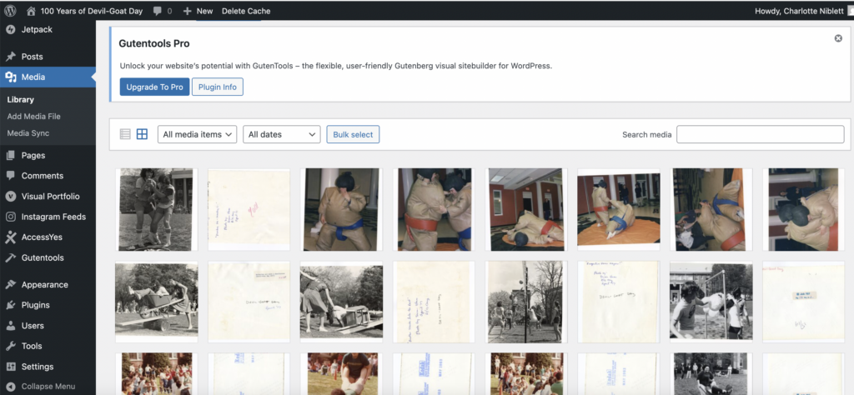The height and width of the screenshot is (395, 854).
Task: Click the Search media label
Action: [647, 134]
